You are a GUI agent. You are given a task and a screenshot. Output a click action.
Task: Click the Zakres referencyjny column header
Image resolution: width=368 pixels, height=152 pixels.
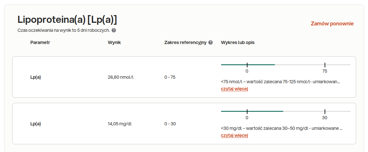185,42
